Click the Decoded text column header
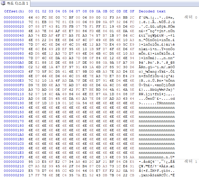This screenshot has width=199, height=178. tap(152, 11)
